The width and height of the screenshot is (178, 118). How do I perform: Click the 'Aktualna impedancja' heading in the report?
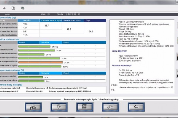[x=121, y=65]
